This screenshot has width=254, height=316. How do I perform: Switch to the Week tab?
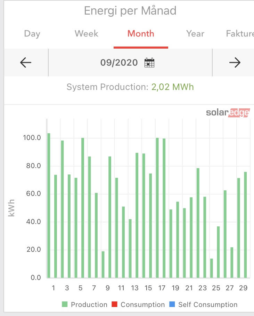pos(87,34)
